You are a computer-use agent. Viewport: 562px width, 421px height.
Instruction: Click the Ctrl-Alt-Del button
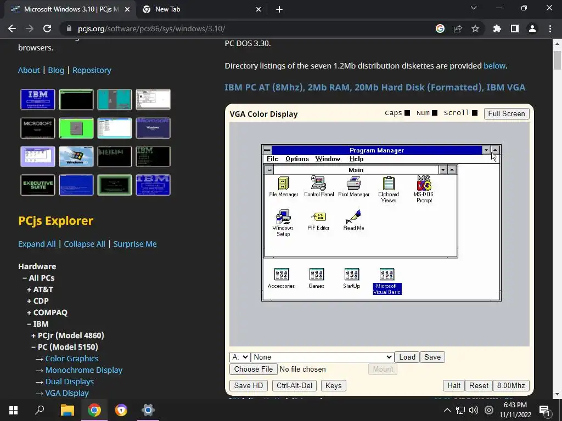point(294,385)
